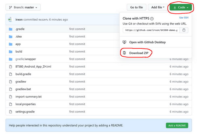Open the Add file dropdown
The height and width of the screenshot is (138, 197).
pos(158,8)
